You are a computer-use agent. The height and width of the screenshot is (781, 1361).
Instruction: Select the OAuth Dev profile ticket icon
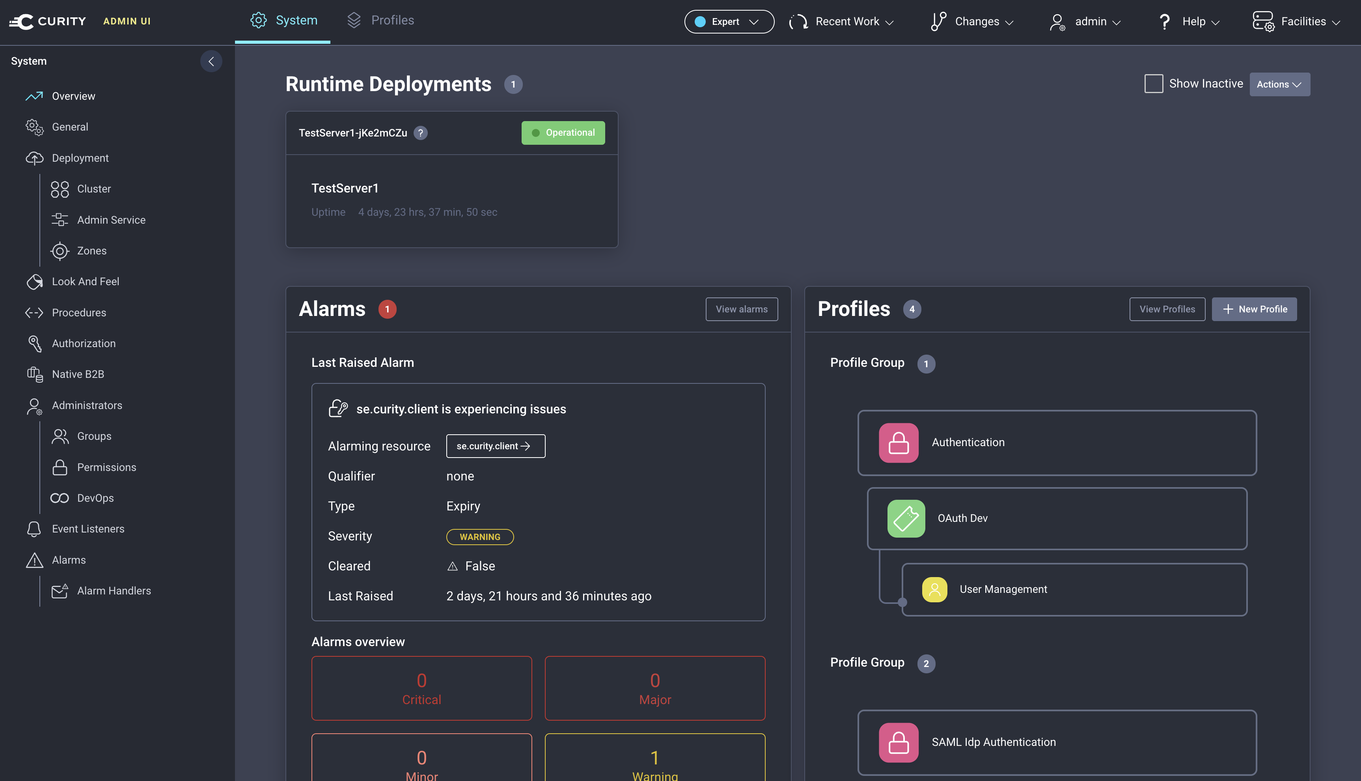[905, 518]
